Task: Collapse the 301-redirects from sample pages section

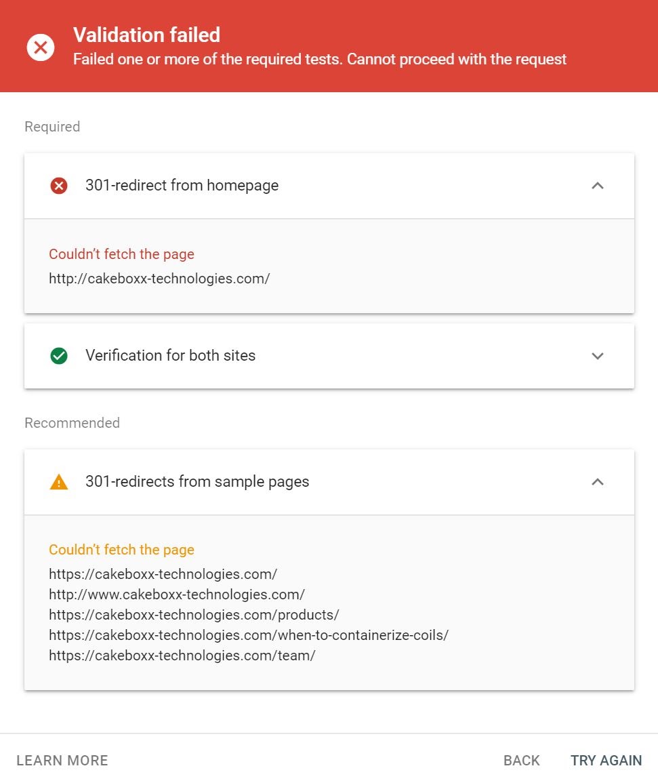Action: (597, 482)
